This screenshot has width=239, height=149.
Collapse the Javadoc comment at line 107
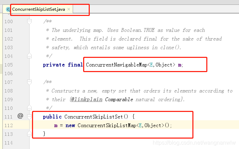click(x=29, y=82)
